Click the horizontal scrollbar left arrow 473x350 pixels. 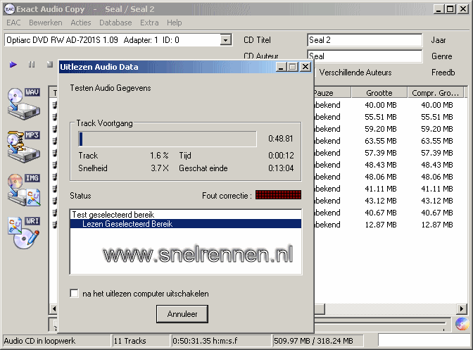point(54,308)
